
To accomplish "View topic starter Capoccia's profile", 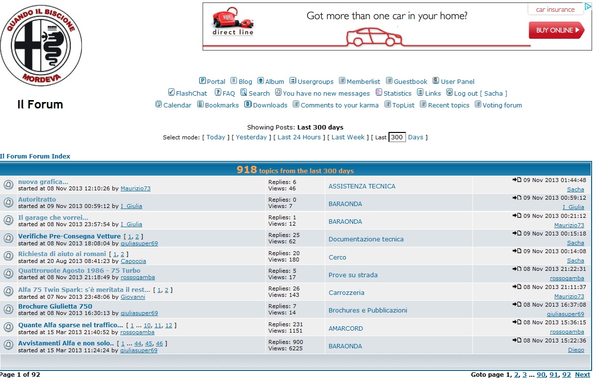I will (133, 261).
